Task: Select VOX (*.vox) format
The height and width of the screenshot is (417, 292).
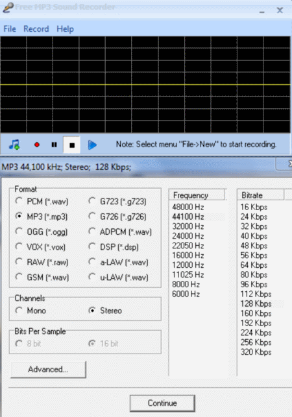Action: pos(40,247)
